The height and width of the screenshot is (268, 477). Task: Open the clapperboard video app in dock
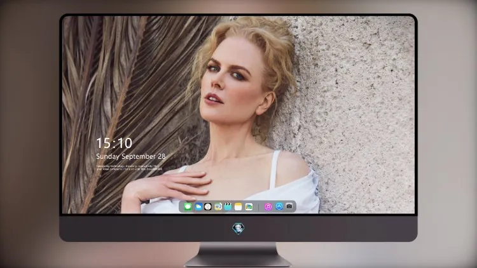click(x=228, y=207)
